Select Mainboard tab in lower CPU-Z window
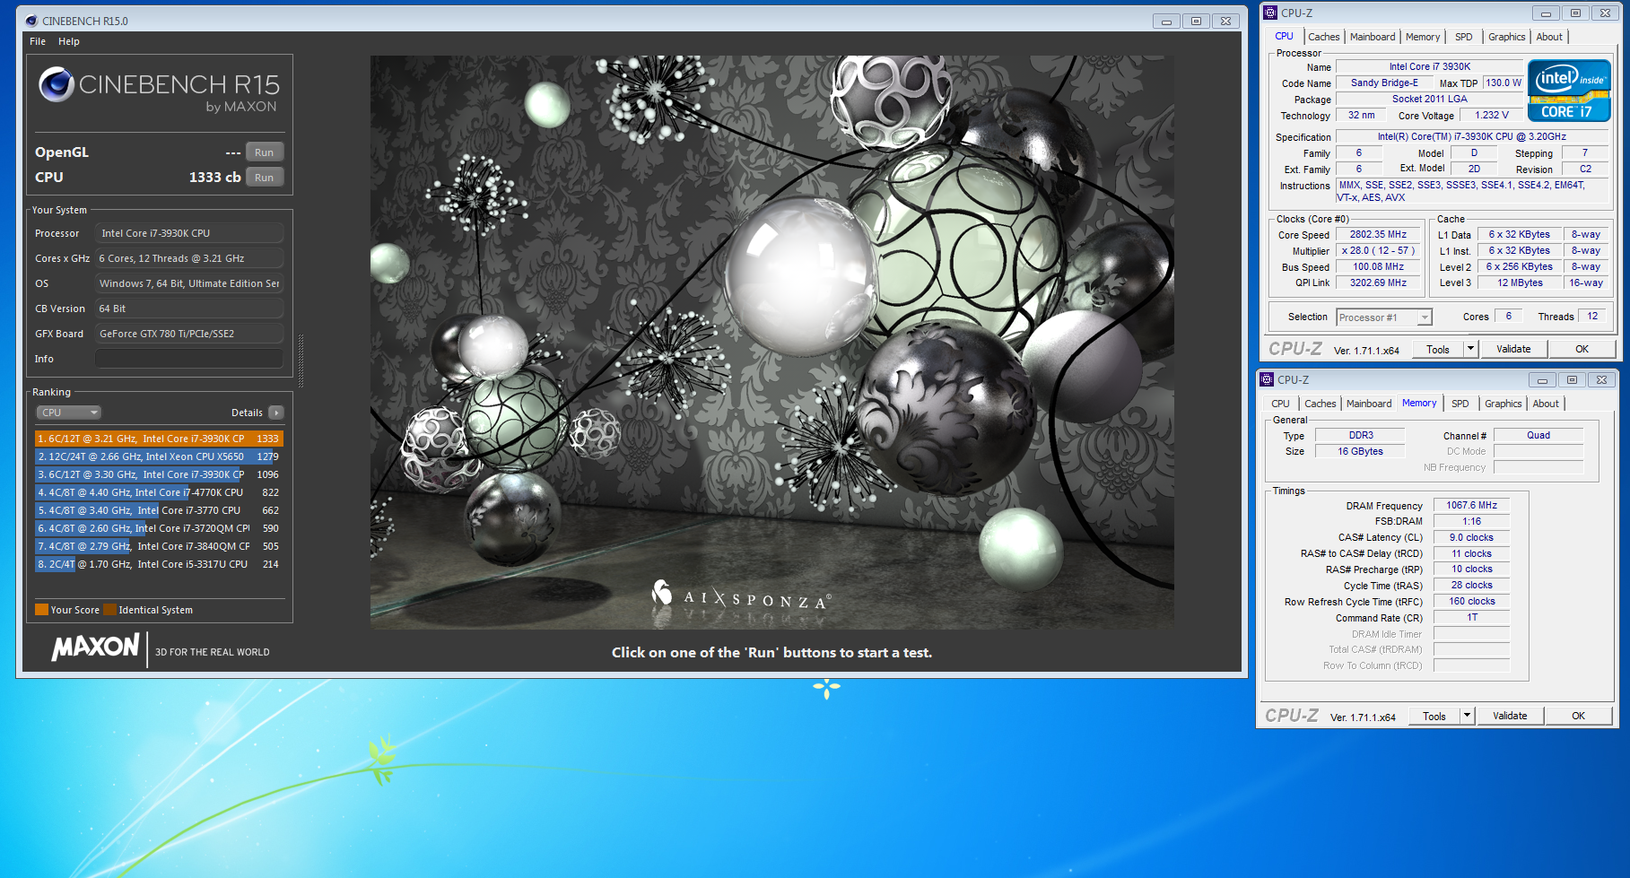The height and width of the screenshot is (878, 1630). tap(1369, 404)
